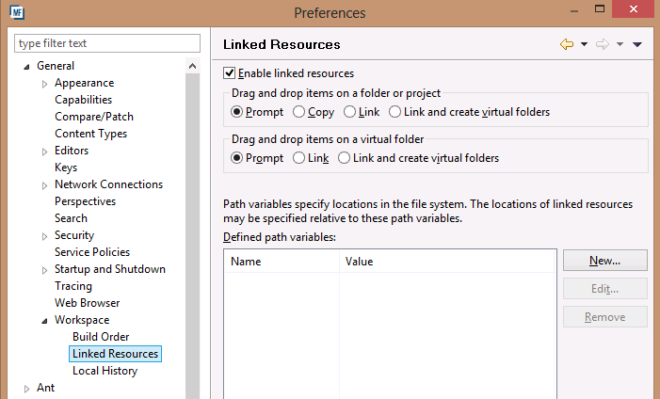The width and height of the screenshot is (660, 399).
Task: Collapse the Workspace tree node
Action: pyautogui.click(x=44, y=320)
